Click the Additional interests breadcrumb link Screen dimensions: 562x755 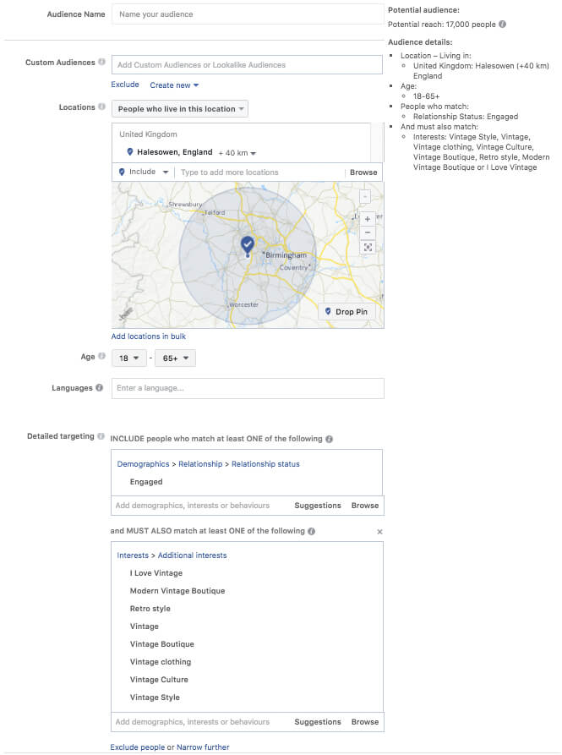tap(192, 555)
